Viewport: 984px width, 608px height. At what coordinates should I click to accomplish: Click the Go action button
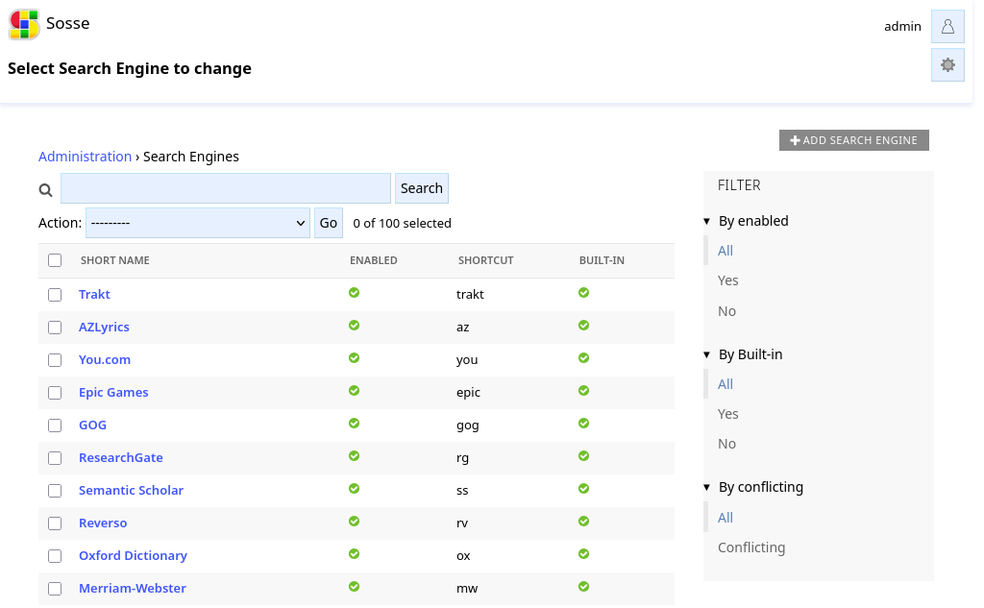pos(329,223)
